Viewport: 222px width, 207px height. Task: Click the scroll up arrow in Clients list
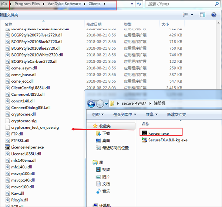coord(218,23)
